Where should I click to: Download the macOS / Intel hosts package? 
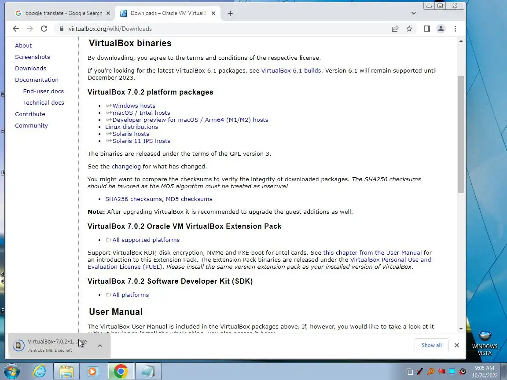point(141,113)
